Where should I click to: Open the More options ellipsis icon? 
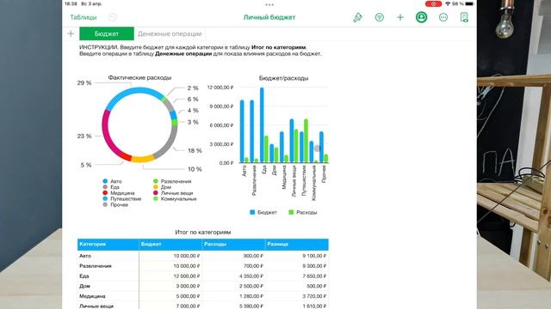(x=443, y=17)
